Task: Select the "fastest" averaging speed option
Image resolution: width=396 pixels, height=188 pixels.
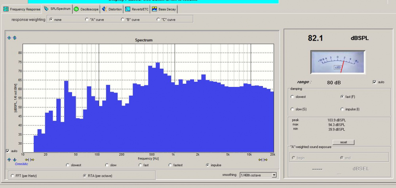Action: tap(170, 165)
